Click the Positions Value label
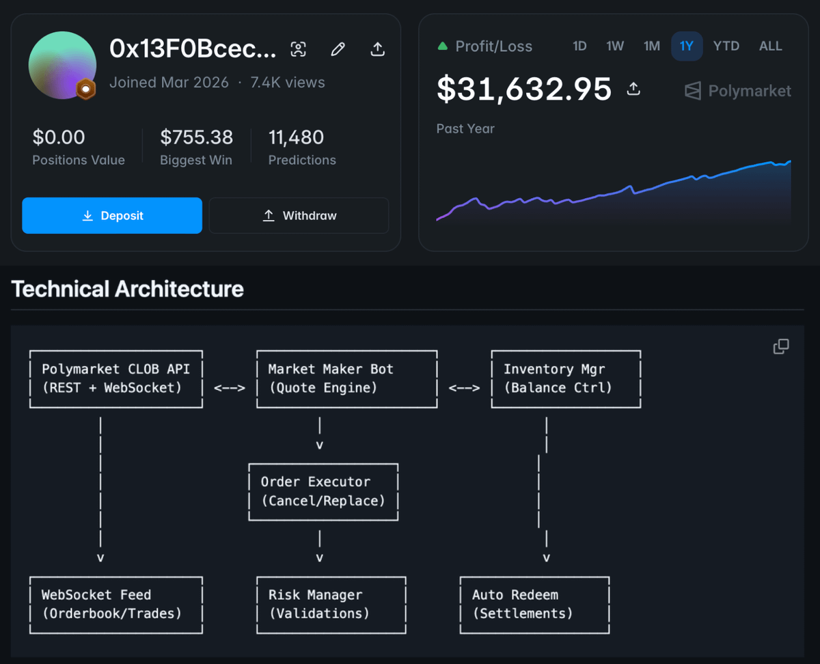 79,160
